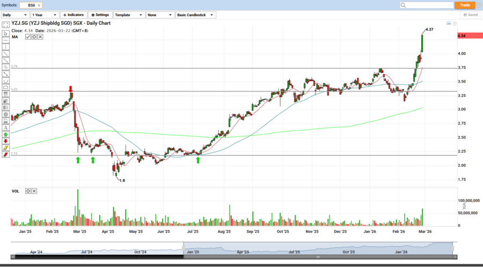This screenshot has height=267, width=483.
Task: Click the right handle of range navigator
Action: 453,248
